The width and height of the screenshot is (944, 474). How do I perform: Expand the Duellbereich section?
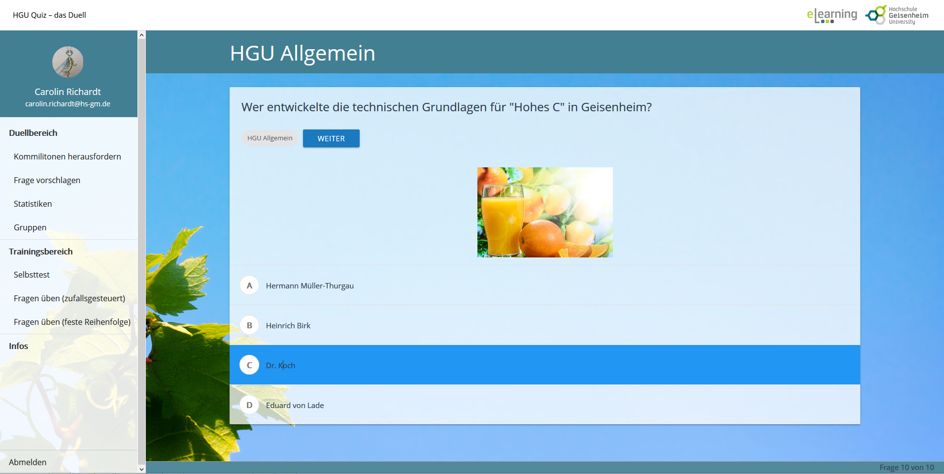[33, 133]
